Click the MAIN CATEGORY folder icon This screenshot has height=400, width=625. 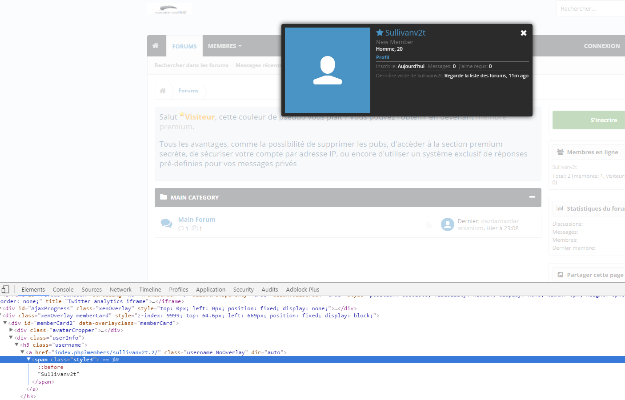(163, 197)
